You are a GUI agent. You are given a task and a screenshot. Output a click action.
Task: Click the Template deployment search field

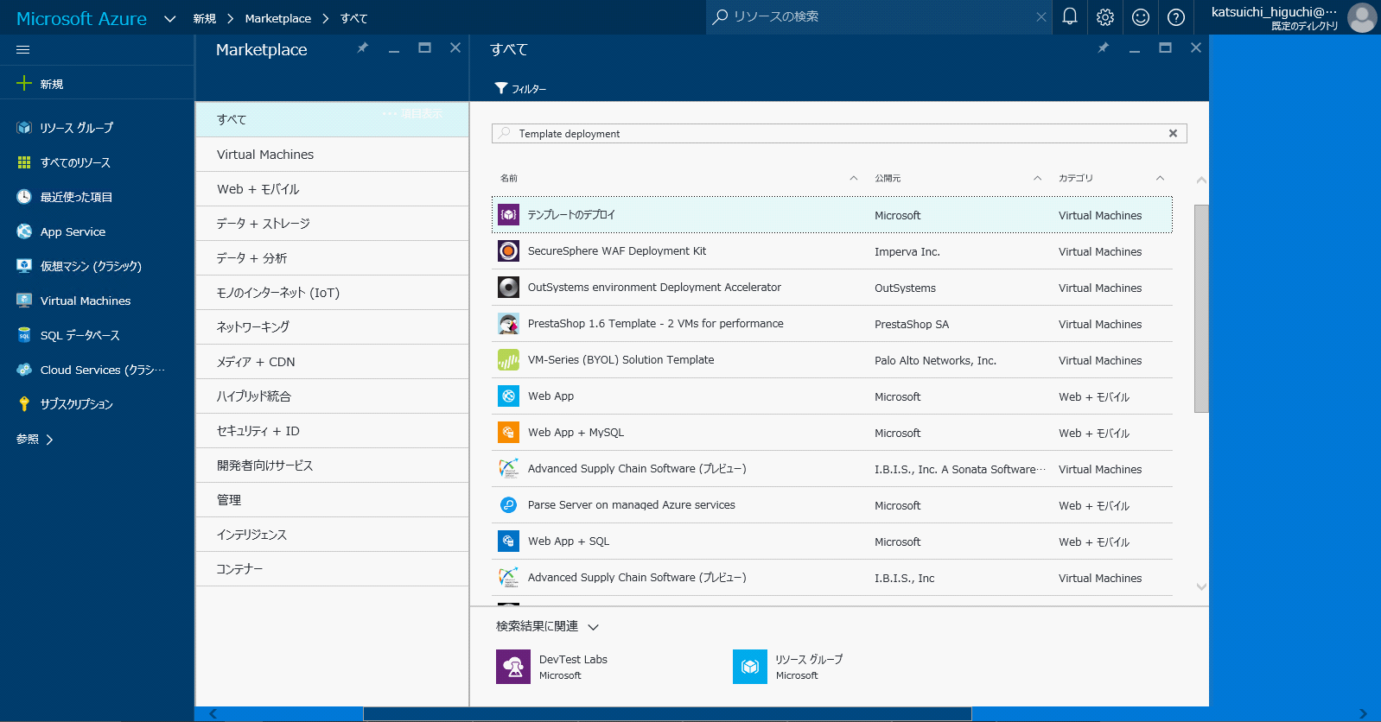(x=839, y=133)
